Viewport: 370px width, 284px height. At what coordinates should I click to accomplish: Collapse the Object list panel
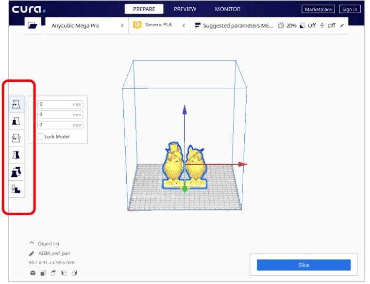pyautogui.click(x=32, y=243)
